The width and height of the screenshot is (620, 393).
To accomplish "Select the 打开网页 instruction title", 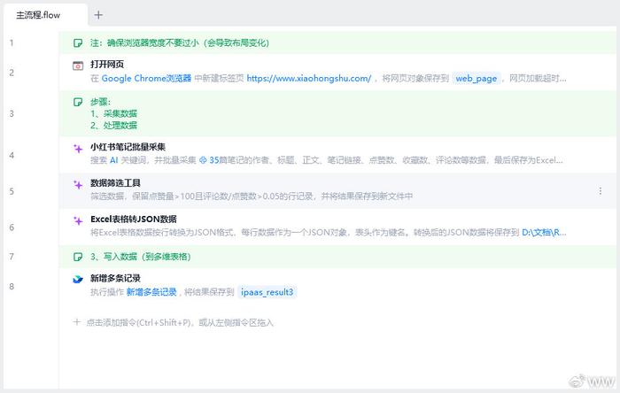I will pyautogui.click(x=107, y=65).
